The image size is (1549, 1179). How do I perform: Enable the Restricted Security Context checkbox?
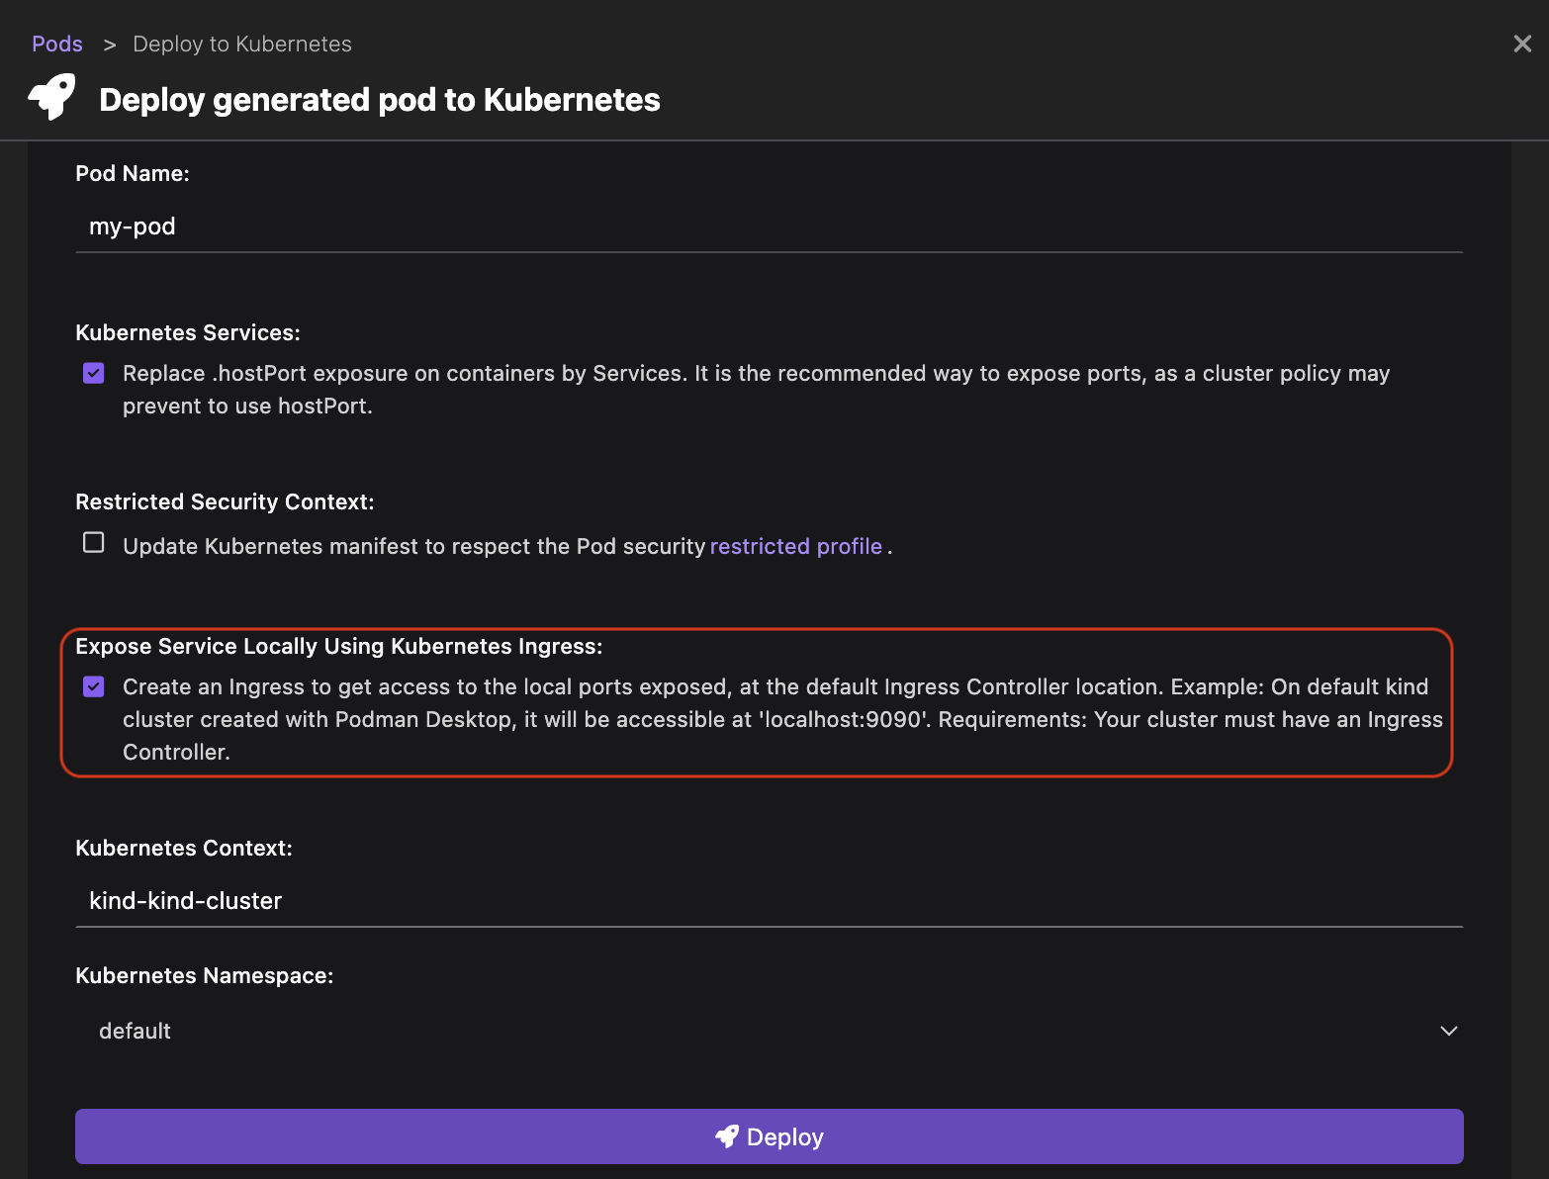(94, 543)
